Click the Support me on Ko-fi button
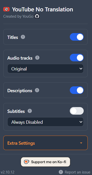This screenshot has width=92, height=175. pos(45,162)
